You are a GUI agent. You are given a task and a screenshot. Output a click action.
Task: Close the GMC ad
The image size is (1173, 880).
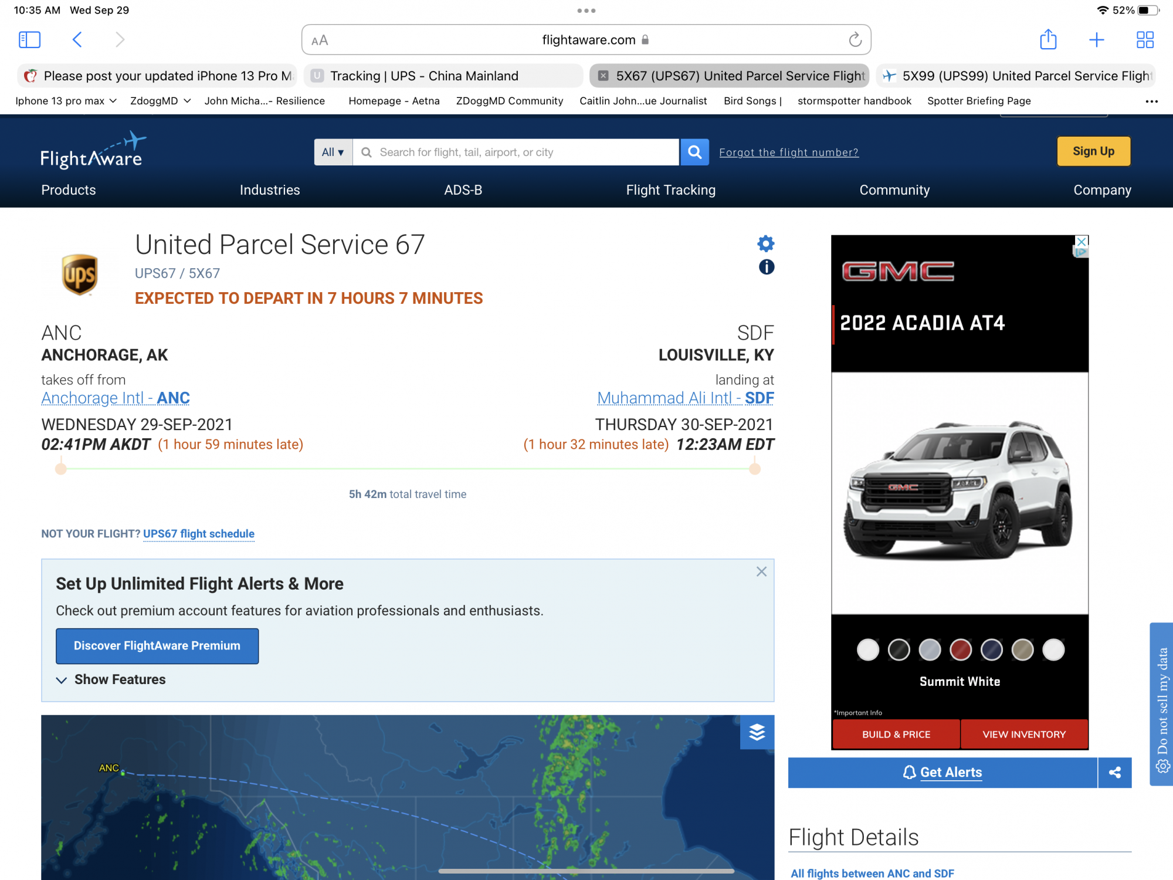tap(1082, 241)
